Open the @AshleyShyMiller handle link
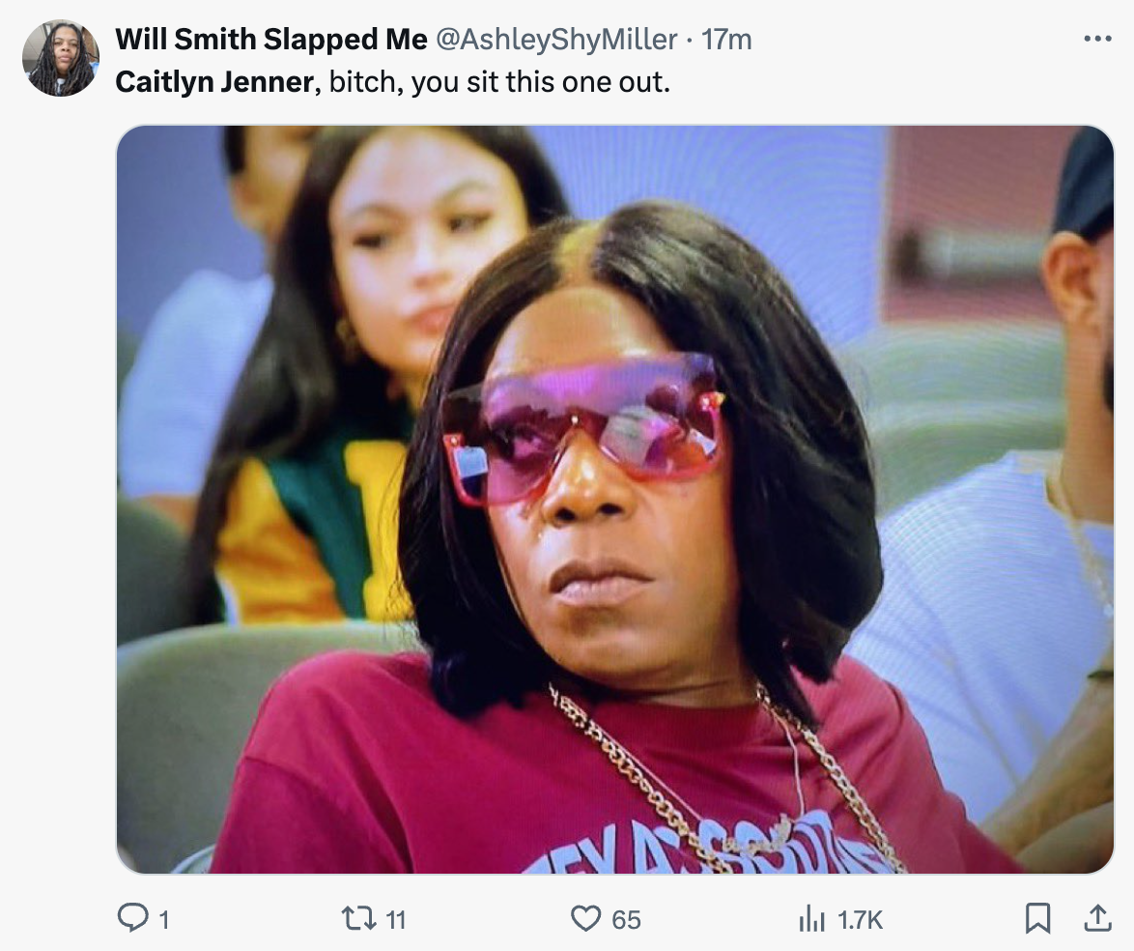 click(x=556, y=40)
